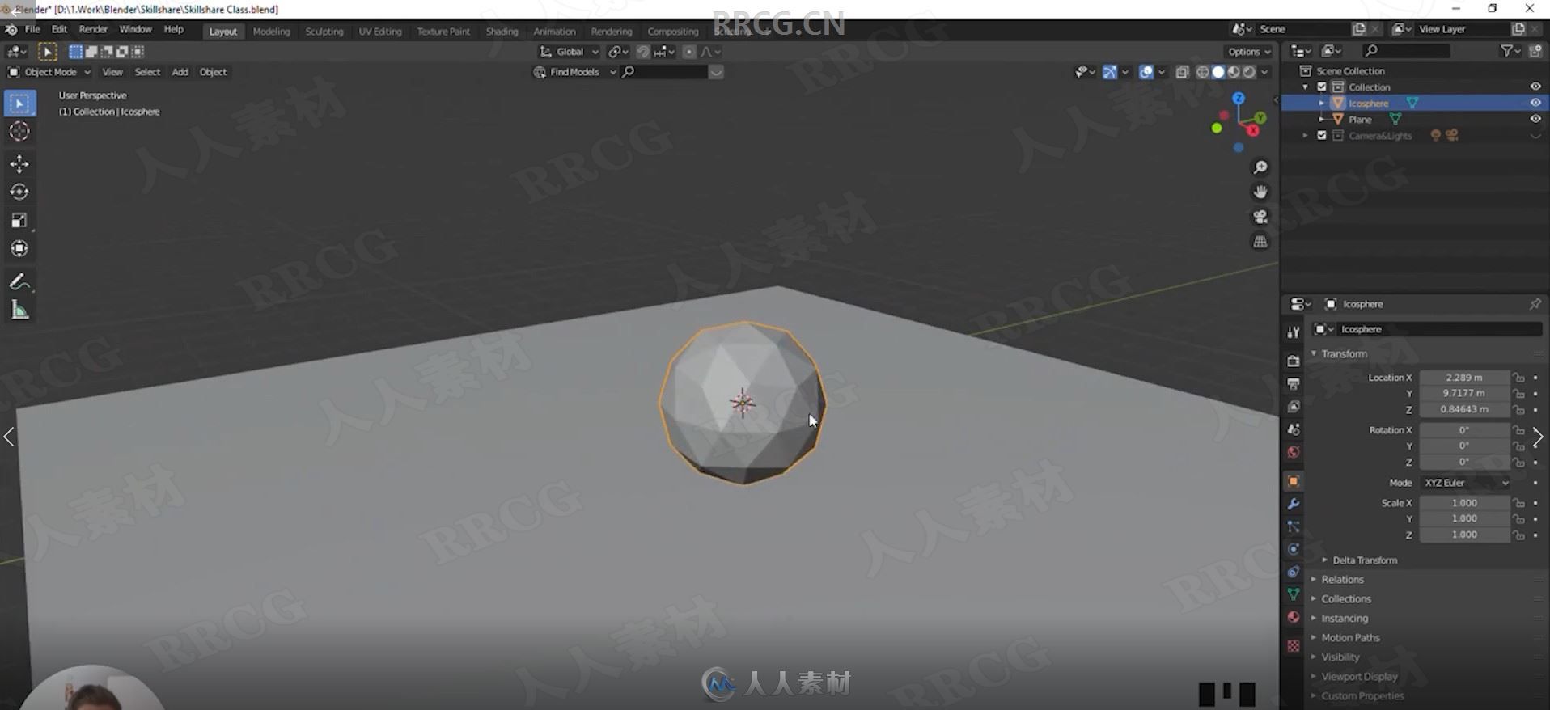This screenshot has height=710, width=1550.
Task: Select the Rotate tool
Action: pos(19,192)
